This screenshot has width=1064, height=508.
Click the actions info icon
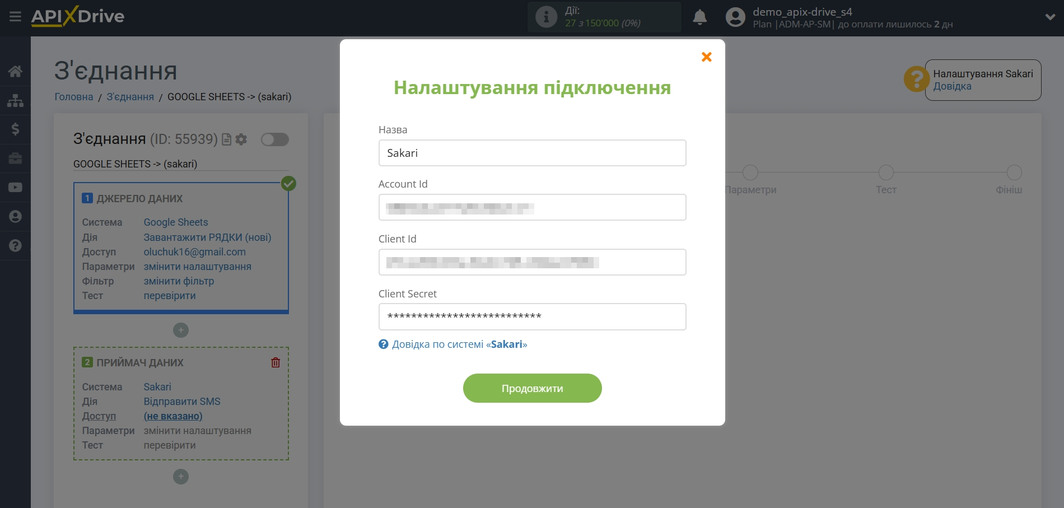tap(546, 17)
